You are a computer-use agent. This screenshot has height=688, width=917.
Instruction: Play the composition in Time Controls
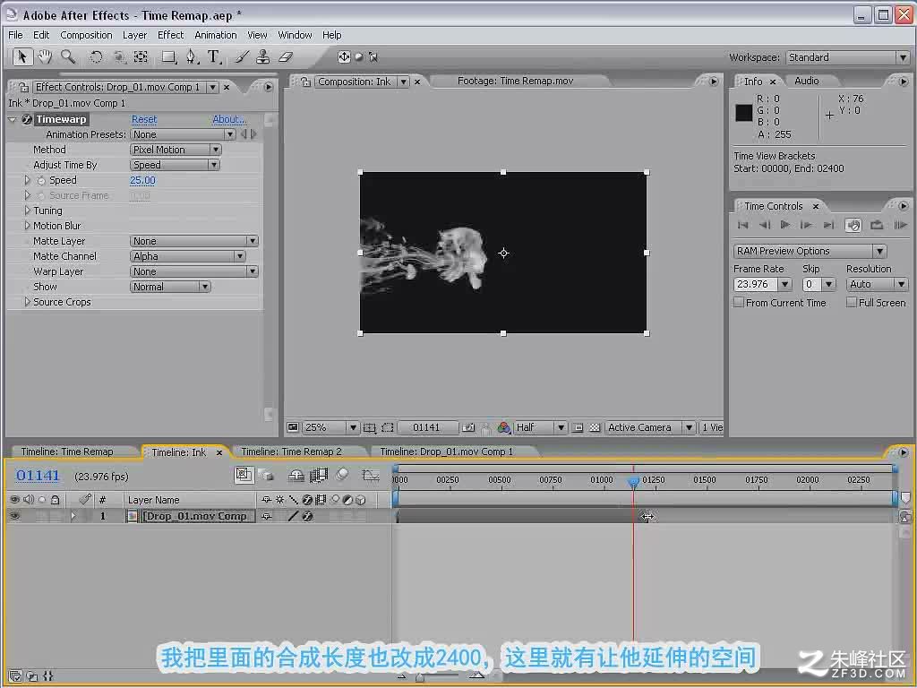[784, 225]
